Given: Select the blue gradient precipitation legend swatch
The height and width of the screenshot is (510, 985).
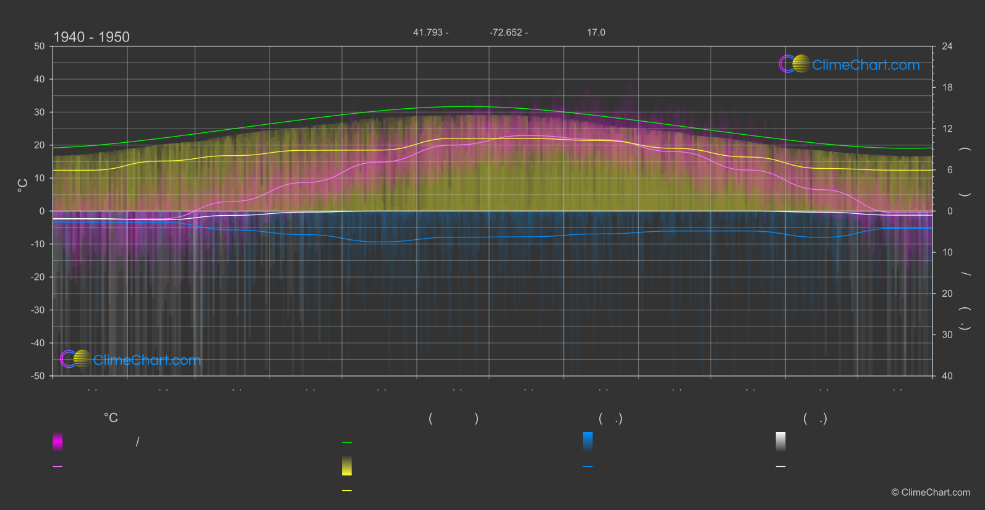Looking at the screenshot, I should 588,441.
